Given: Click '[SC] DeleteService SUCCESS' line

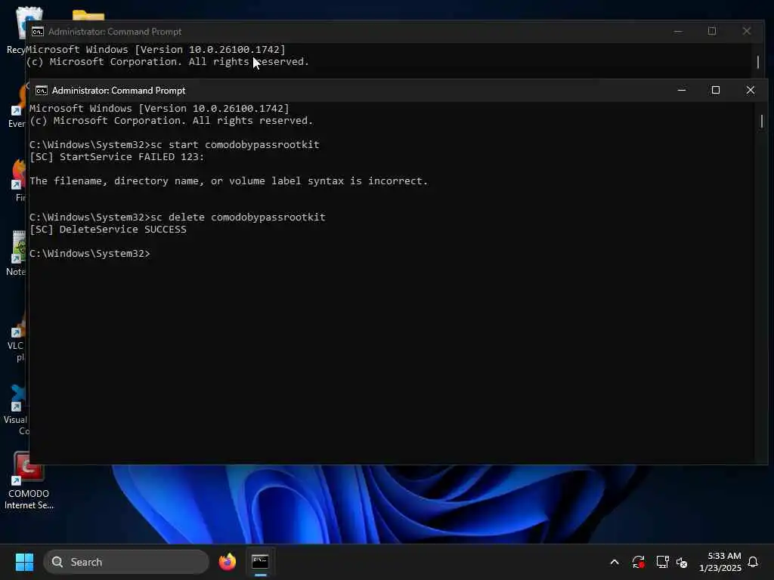Looking at the screenshot, I should tap(108, 230).
